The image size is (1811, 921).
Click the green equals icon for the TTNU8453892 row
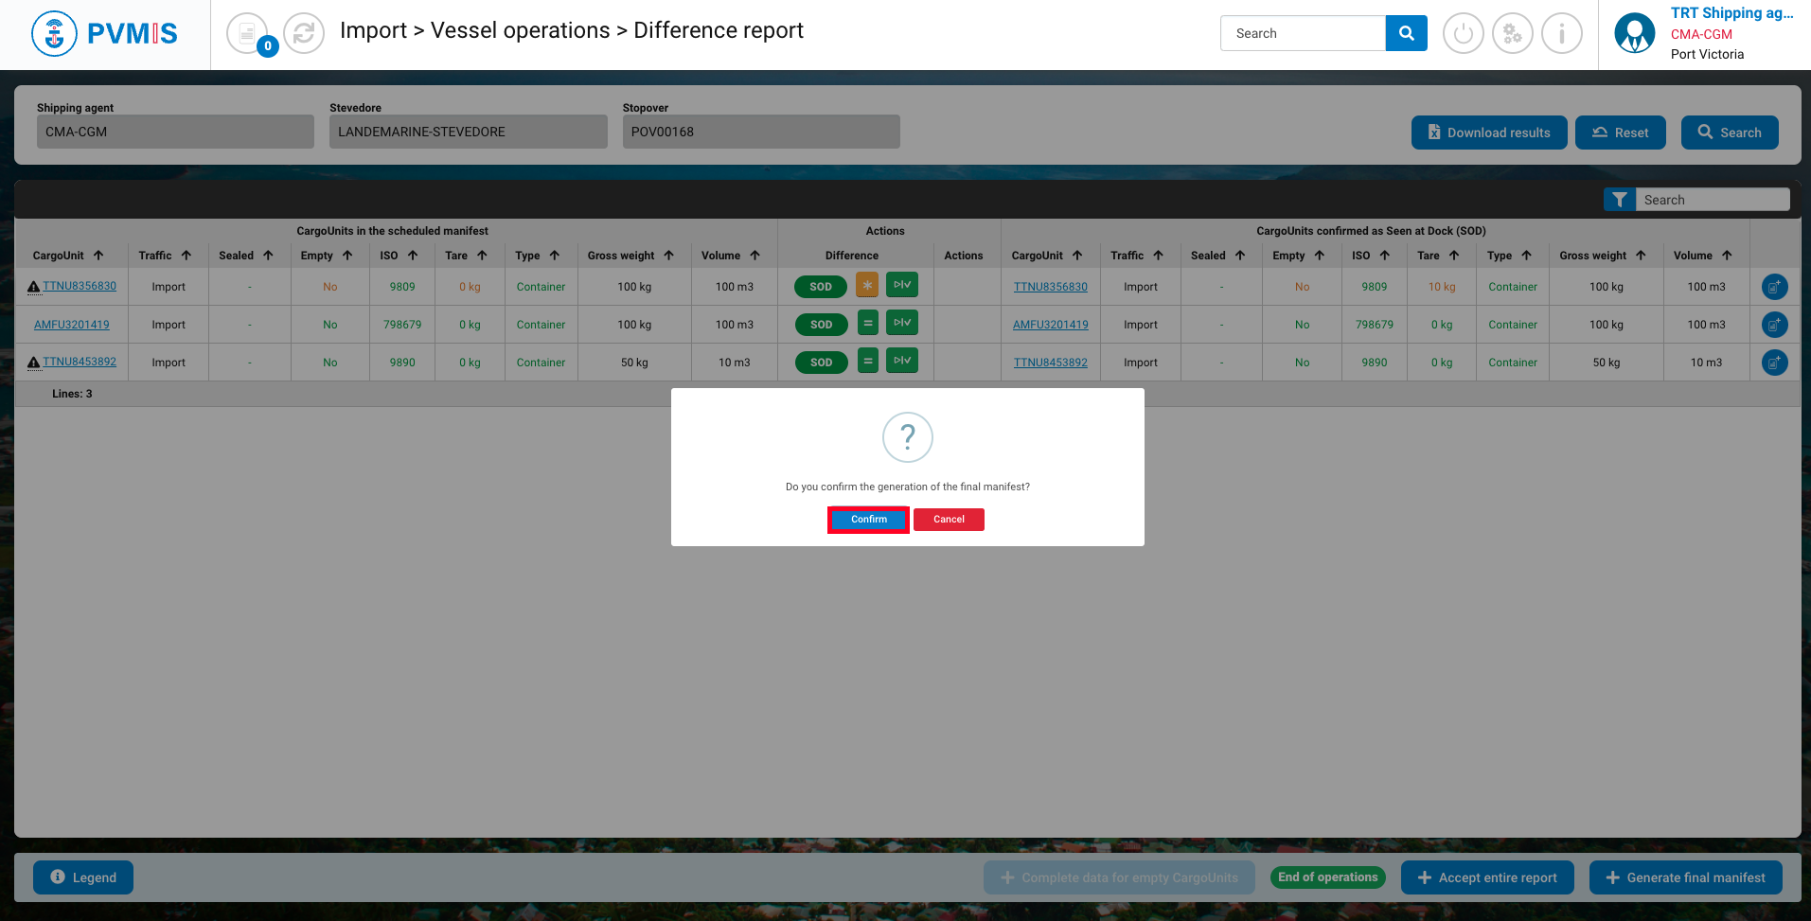867,361
